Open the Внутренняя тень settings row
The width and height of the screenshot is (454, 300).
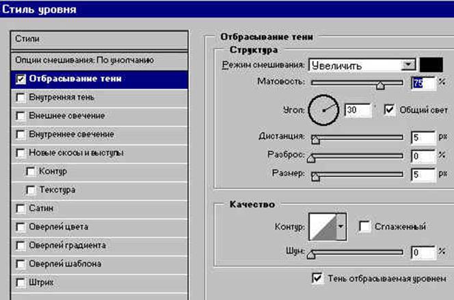point(99,97)
